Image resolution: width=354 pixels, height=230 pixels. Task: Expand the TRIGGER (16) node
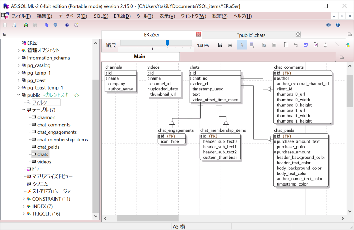(24, 214)
